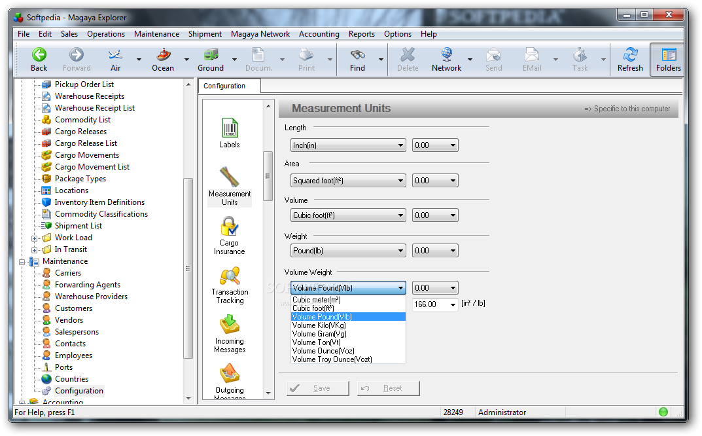Open Cargo Insurance configuration
Screen dimensions: 702x436
[x=229, y=236]
